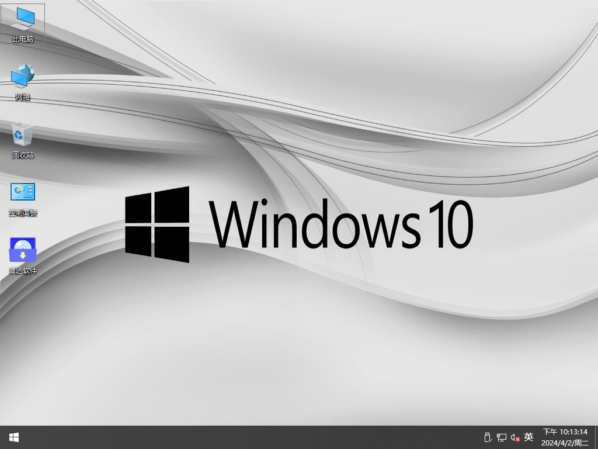Click the 2024/4/2 date in the taskbar
Image resolution: width=598 pixels, height=449 pixels.
click(565, 443)
